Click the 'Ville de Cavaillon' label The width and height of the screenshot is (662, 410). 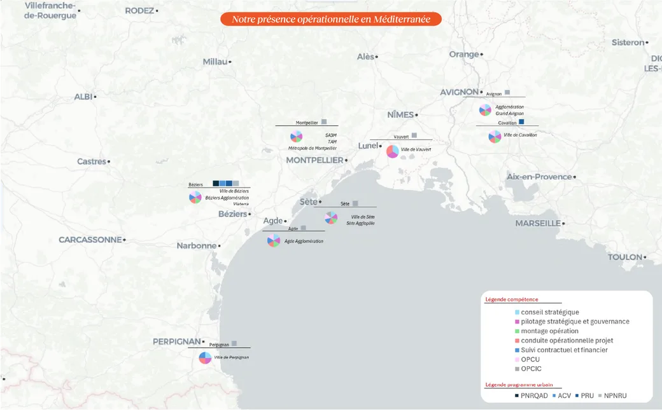tap(520, 135)
